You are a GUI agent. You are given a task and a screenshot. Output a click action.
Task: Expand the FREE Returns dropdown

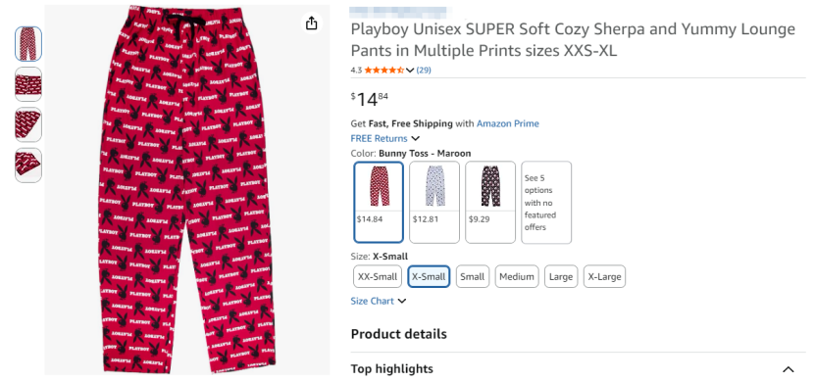pyautogui.click(x=384, y=139)
